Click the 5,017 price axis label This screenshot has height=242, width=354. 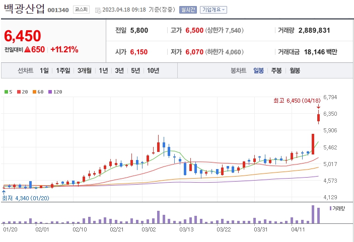click(x=330, y=164)
